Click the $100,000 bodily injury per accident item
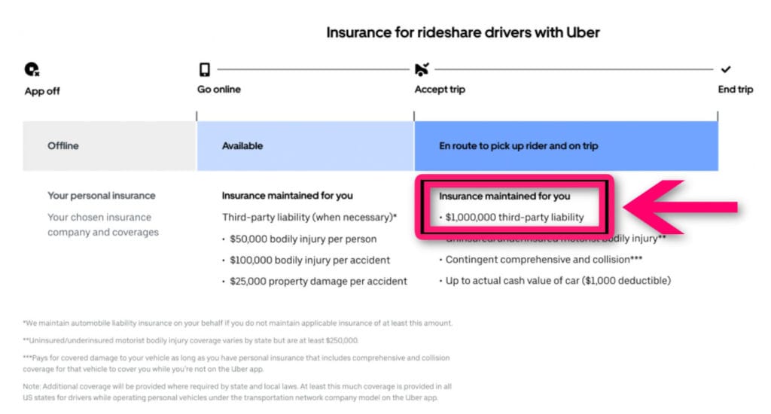 (306, 260)
